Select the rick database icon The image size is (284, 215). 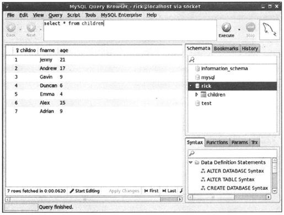[x=197, y=86]
